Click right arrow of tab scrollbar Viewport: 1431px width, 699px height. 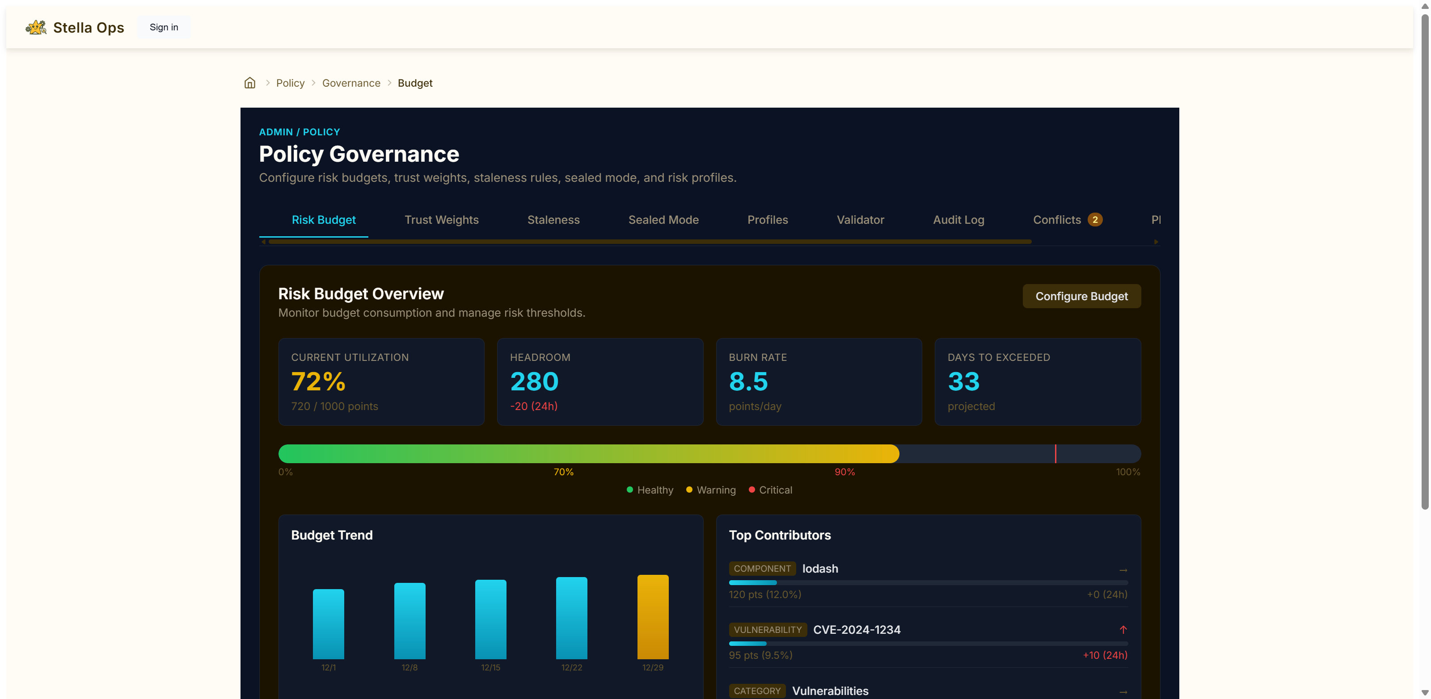(1156, 242)
